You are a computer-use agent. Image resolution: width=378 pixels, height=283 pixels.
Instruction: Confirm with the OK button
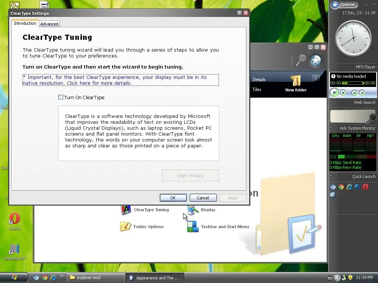(173, 198)
